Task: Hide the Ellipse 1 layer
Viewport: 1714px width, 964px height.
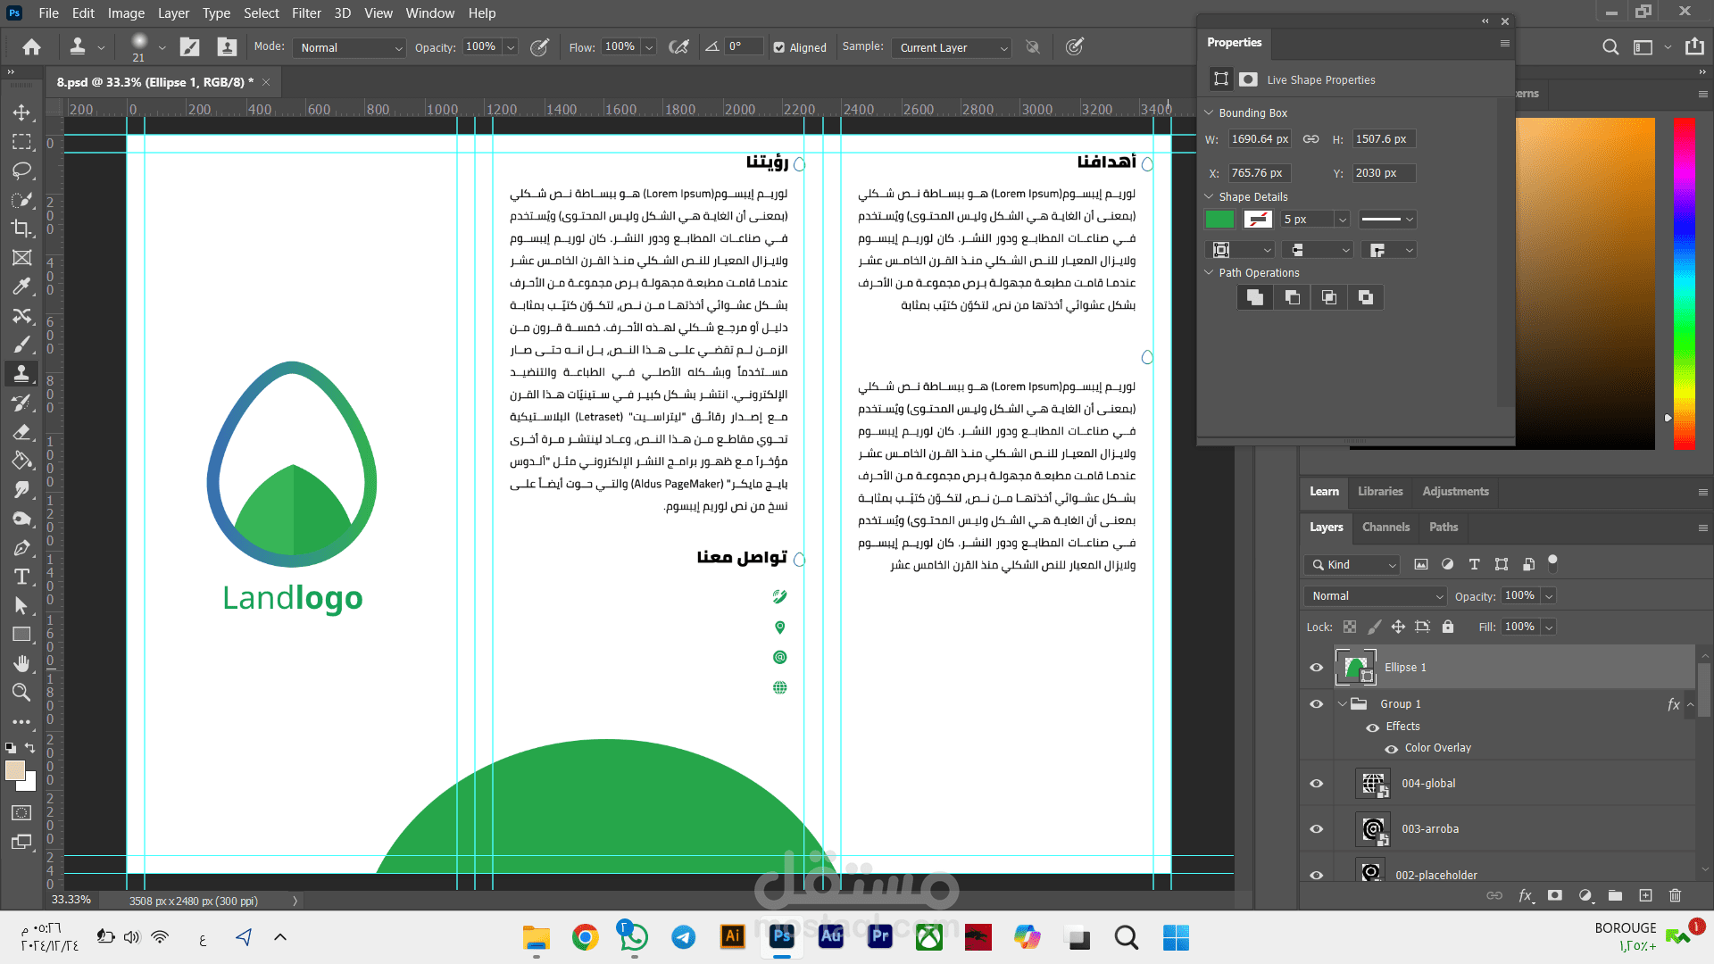Action: (x=1316, y=668)
